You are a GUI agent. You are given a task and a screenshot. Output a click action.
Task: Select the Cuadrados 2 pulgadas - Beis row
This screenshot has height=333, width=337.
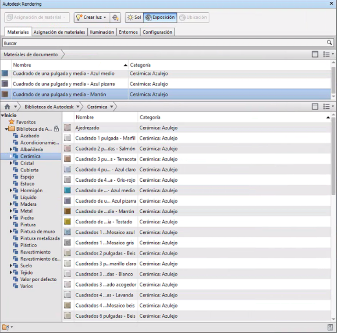(197, 253)
